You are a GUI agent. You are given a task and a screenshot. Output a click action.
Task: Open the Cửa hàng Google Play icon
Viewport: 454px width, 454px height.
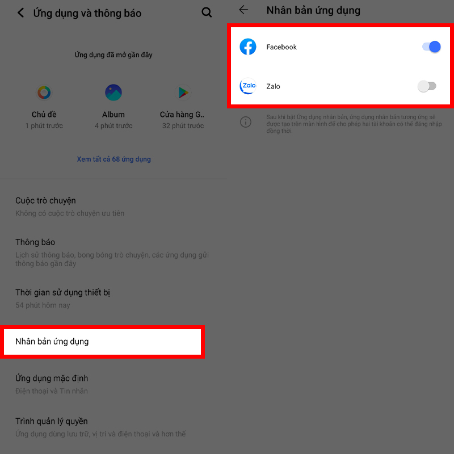[183, 93]
